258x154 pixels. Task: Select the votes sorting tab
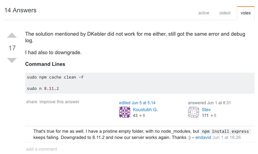click(246, 13)
